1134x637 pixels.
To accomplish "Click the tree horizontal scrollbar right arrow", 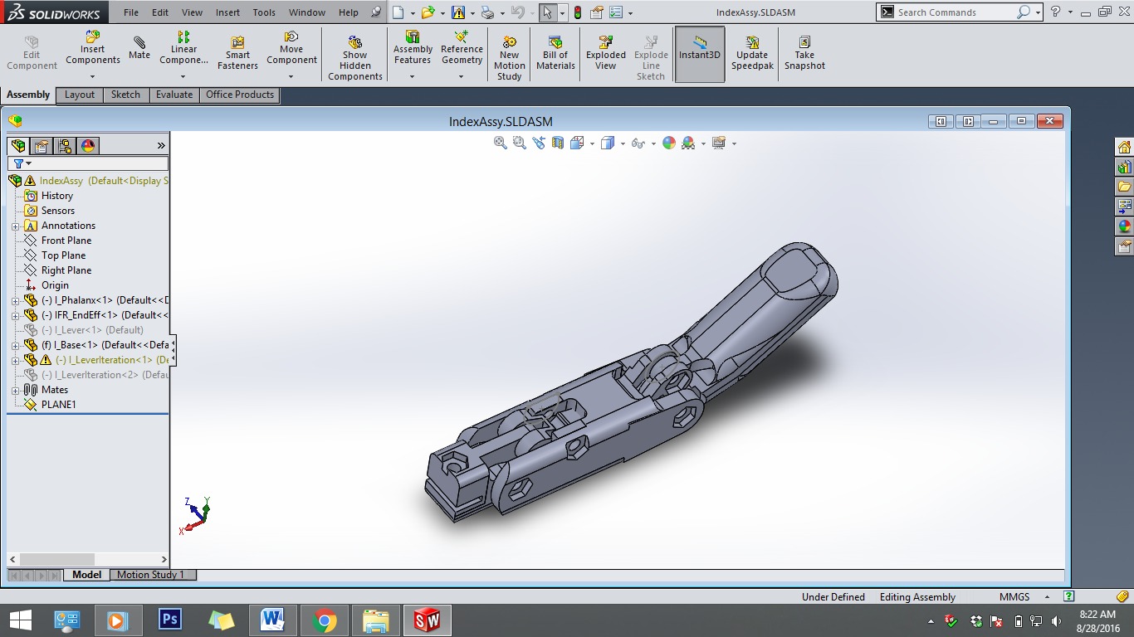I will [164, 560].
